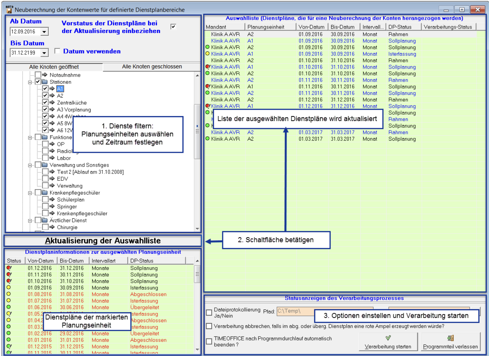Click the Ärztlicher Dienst folder icon
This screenshot has height=356, width=489.
tap(45, 220)
